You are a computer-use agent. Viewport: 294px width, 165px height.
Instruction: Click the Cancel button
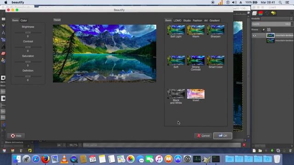[203, 136]
